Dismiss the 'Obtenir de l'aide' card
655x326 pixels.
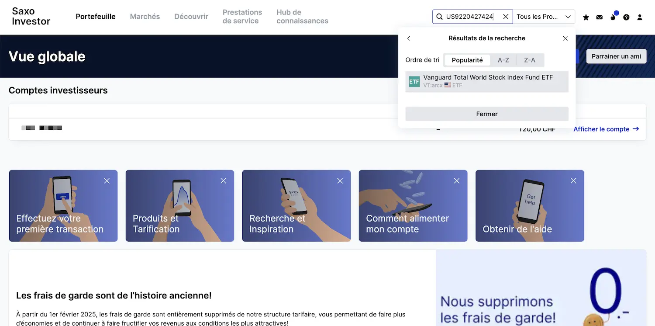[574, 180]
